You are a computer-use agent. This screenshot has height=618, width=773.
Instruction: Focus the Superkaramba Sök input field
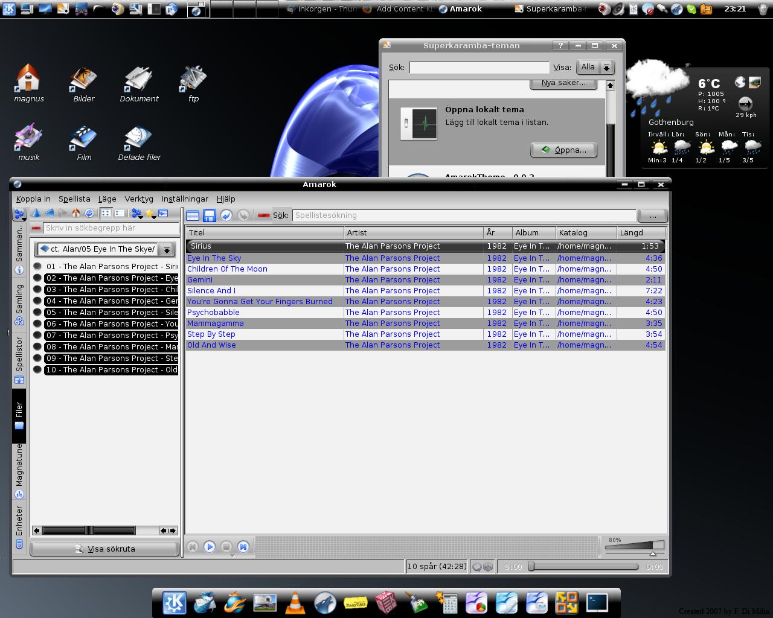pos(480,68)
